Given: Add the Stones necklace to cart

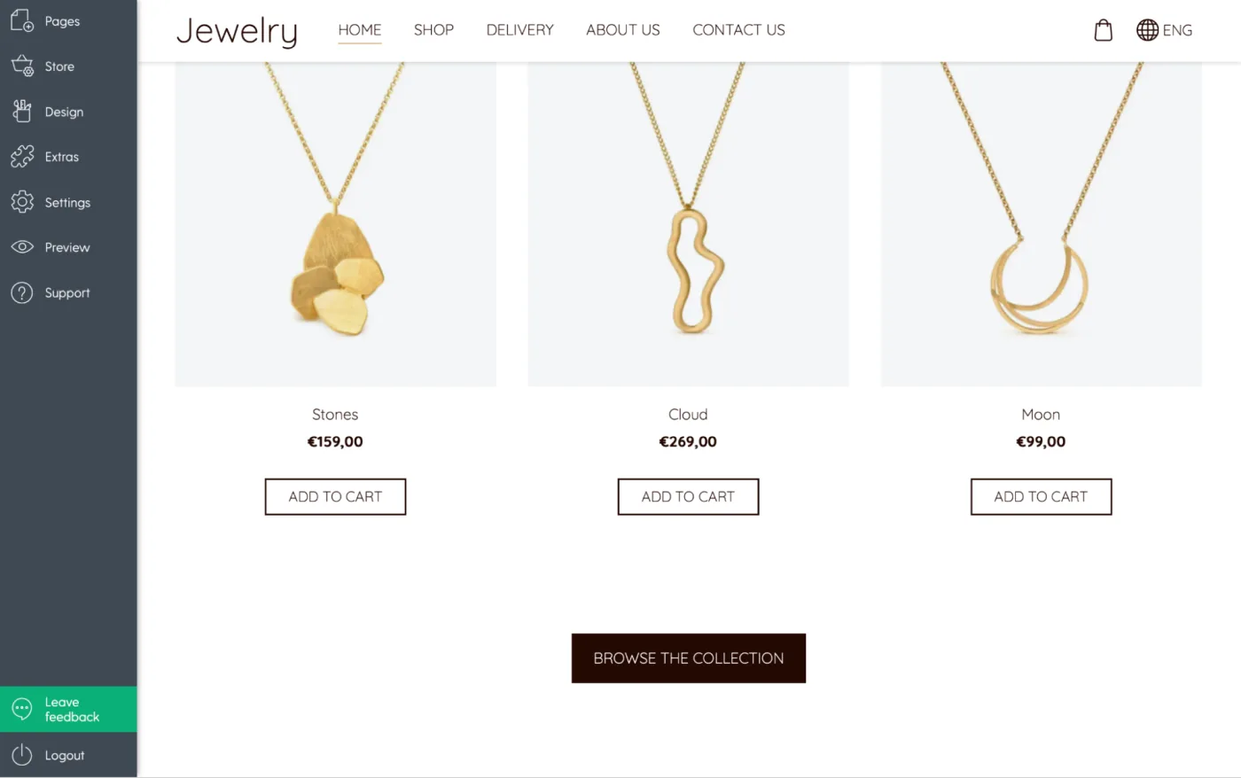Looking at the screenshot, I should point(335,496).
